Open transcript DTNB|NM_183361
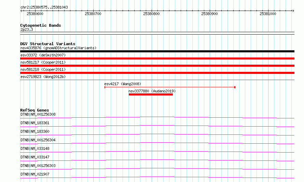The width and height of the screenshot is (304, 182). pos(35,123)
